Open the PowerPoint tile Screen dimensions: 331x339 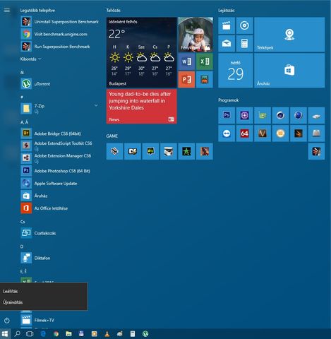186,80
